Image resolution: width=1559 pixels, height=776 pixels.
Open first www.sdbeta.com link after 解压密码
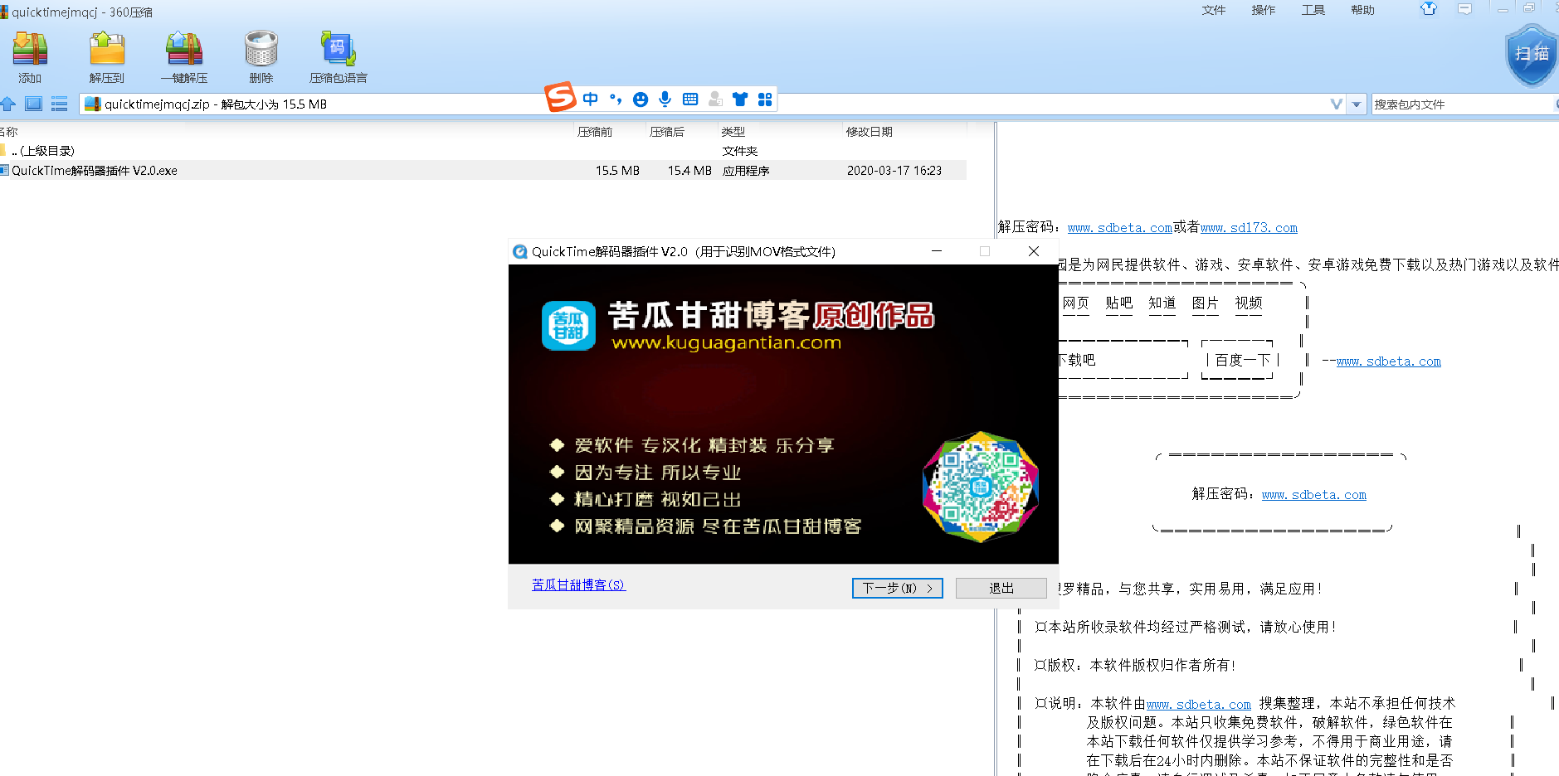coord(1120,228)
